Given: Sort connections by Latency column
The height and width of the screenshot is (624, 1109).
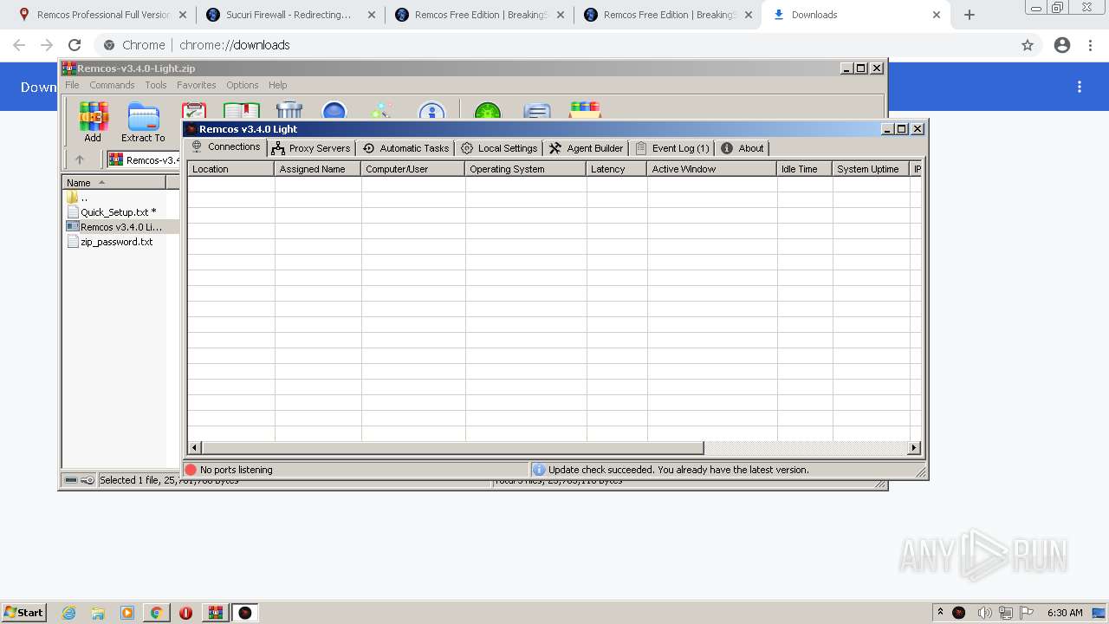Looking at the screenshot, I should 616,169.
